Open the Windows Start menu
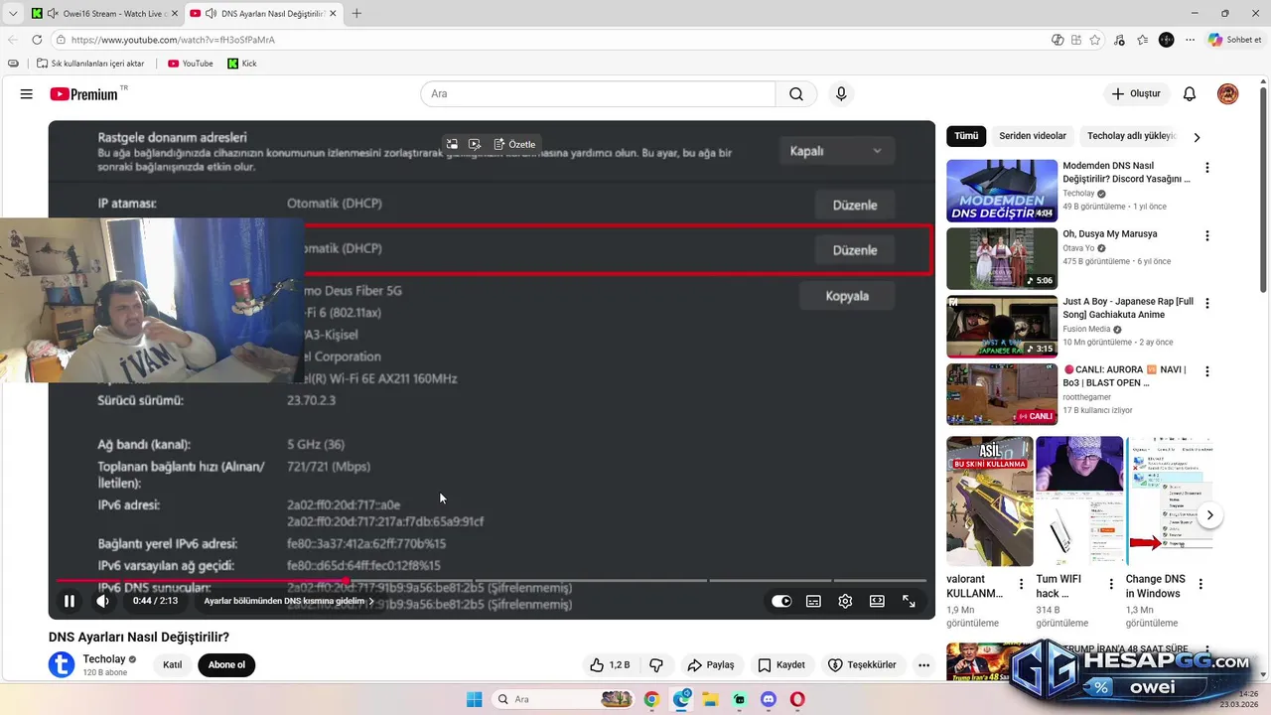This screenshot has width=1271, height=715. click(475, 699)
